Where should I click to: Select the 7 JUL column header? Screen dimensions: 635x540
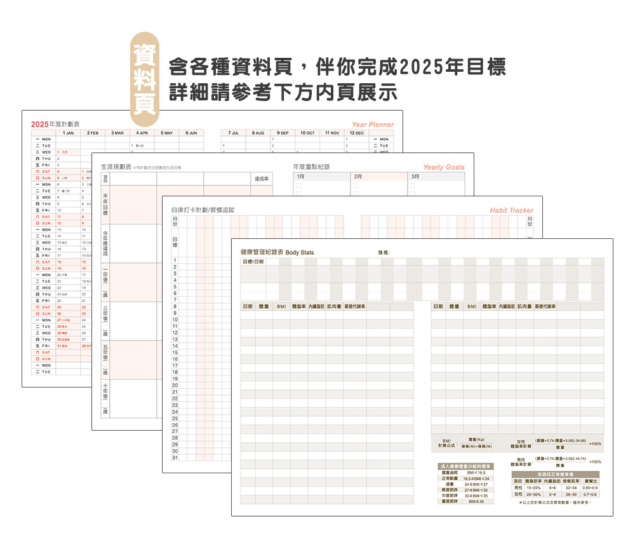tap(233, 133)
